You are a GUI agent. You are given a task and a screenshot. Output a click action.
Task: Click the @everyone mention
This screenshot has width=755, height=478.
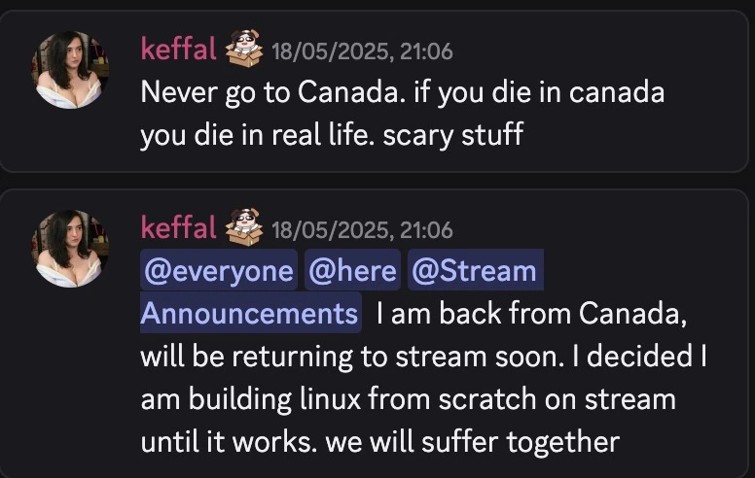pos(218,271)
